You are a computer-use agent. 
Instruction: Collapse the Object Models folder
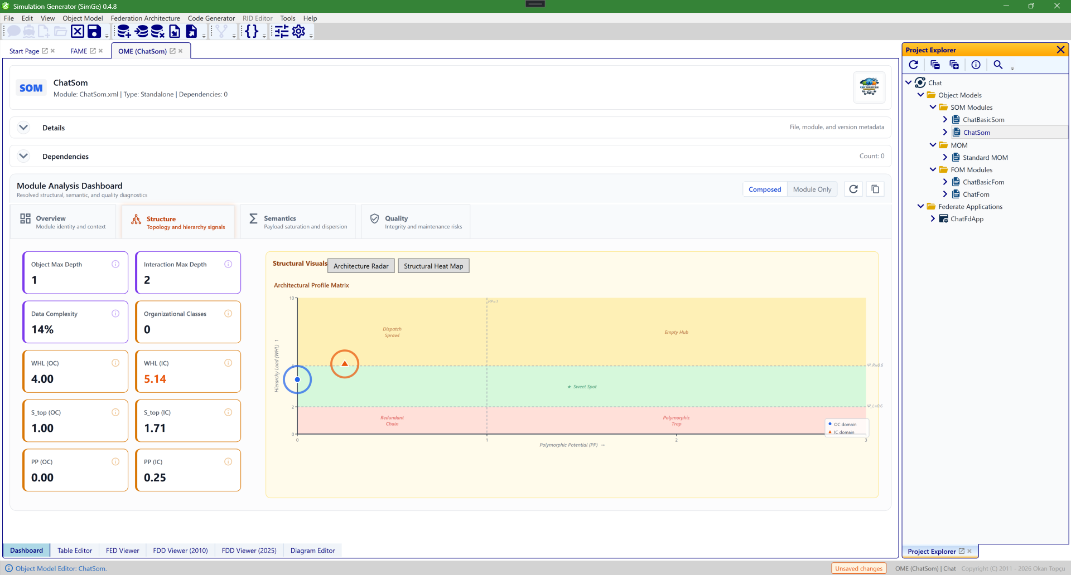[920, 95]
